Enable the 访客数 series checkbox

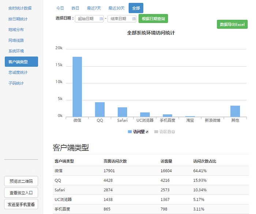point(173,132)
